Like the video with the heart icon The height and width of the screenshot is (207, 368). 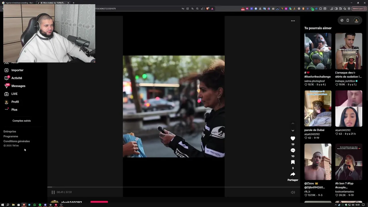[x=293, y=138]
